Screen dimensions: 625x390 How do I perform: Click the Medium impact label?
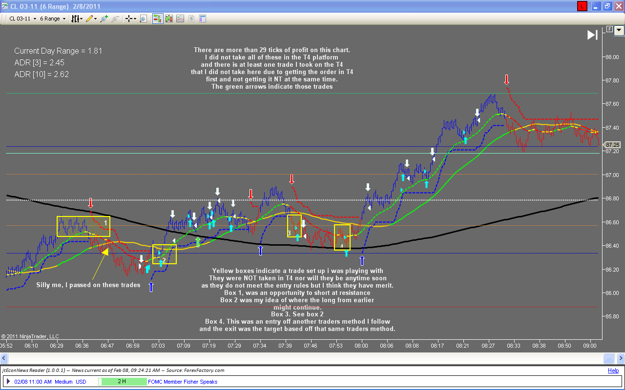[x=63, y=382]
